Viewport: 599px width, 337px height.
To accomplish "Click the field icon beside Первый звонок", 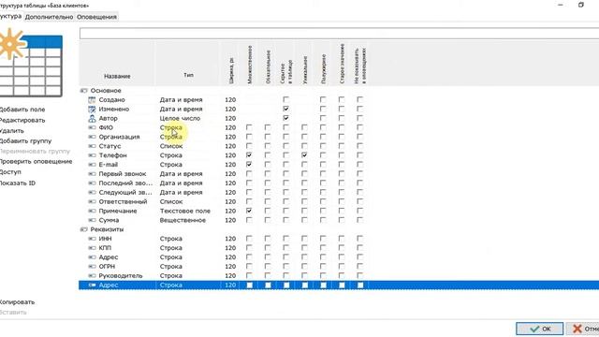I will click(92, 174).
